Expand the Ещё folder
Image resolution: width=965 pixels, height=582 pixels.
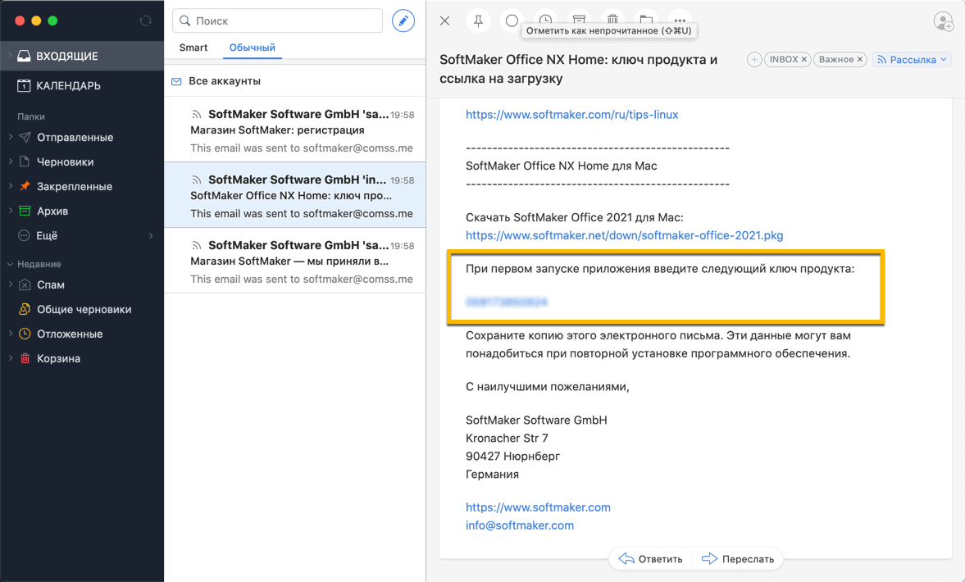(149, 235)
